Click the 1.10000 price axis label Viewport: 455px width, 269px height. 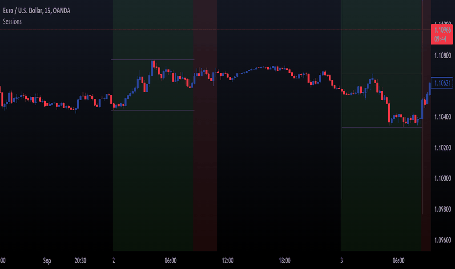coord(442,178)
